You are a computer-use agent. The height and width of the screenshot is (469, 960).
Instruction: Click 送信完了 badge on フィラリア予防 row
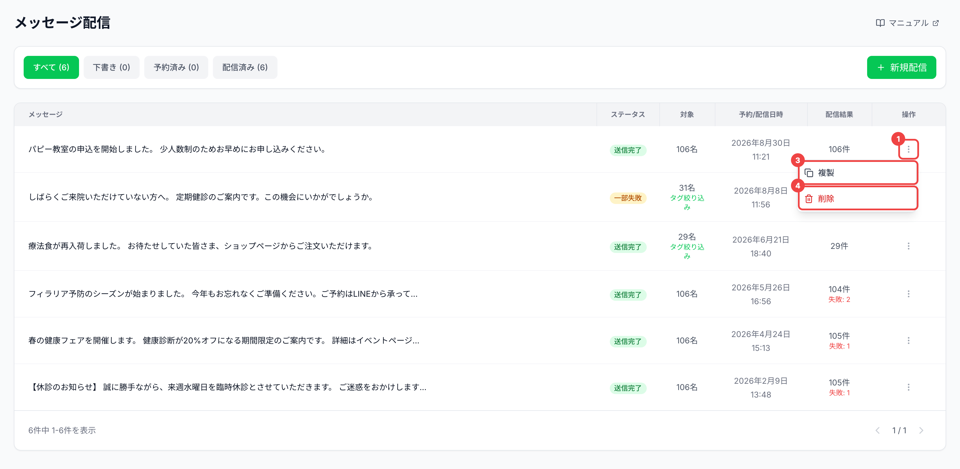[x=628, y=295]
